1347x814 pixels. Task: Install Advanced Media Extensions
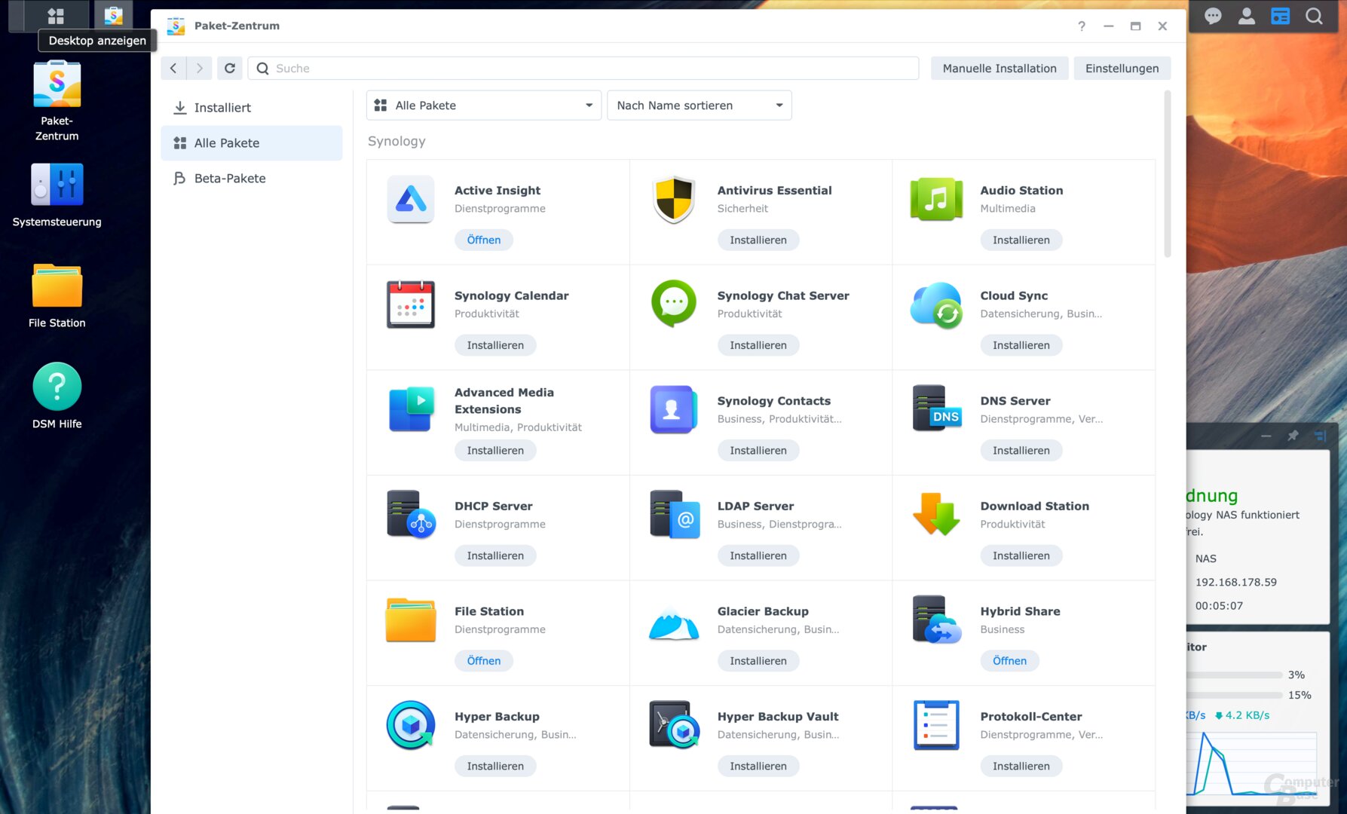[495, 451]
